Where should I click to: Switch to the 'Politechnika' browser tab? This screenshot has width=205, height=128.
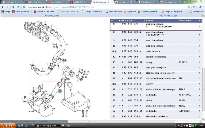pyautogui.click(x=148, y=2)
